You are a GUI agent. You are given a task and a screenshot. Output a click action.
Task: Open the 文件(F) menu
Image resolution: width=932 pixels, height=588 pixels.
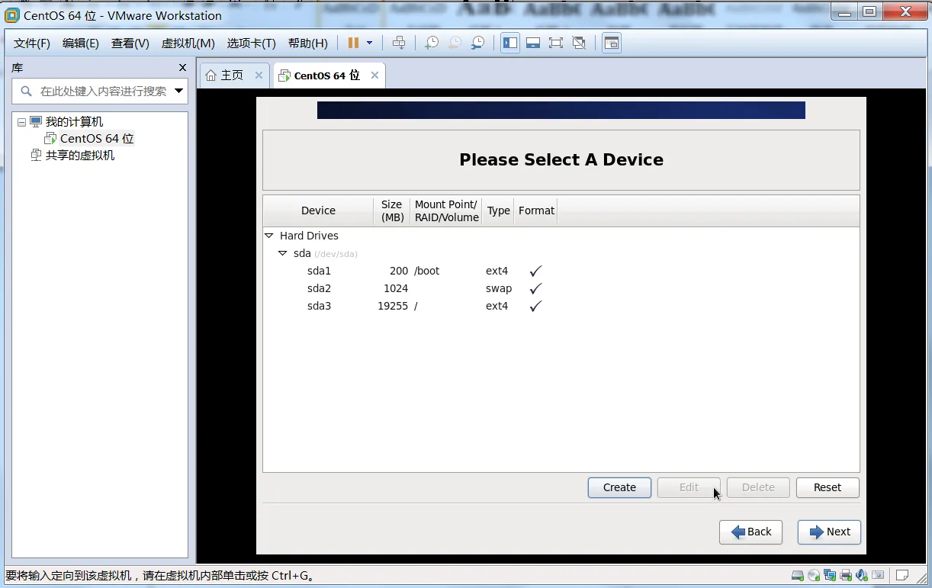(x=32, y=43)
